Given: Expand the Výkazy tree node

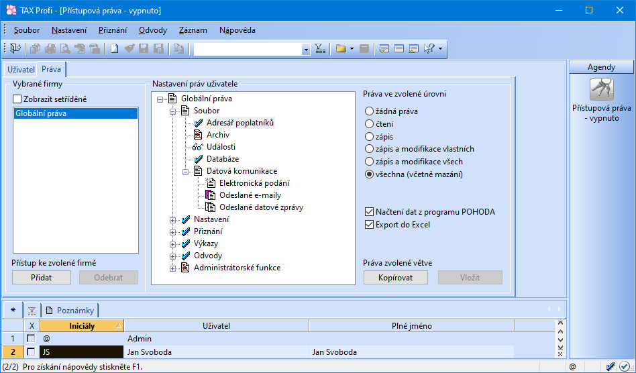Looking at the screenshot, I should (x=173, y=244).
